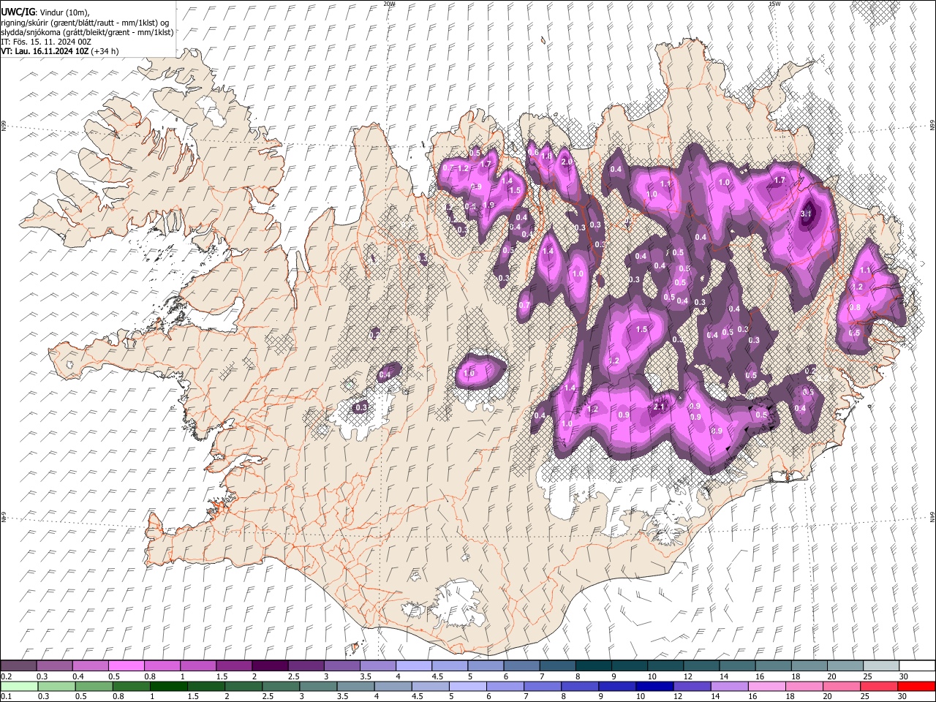Click the 'slydda/snjókoma' description line in the header
The height and width of the screenshot is (702, 936).
87,32
